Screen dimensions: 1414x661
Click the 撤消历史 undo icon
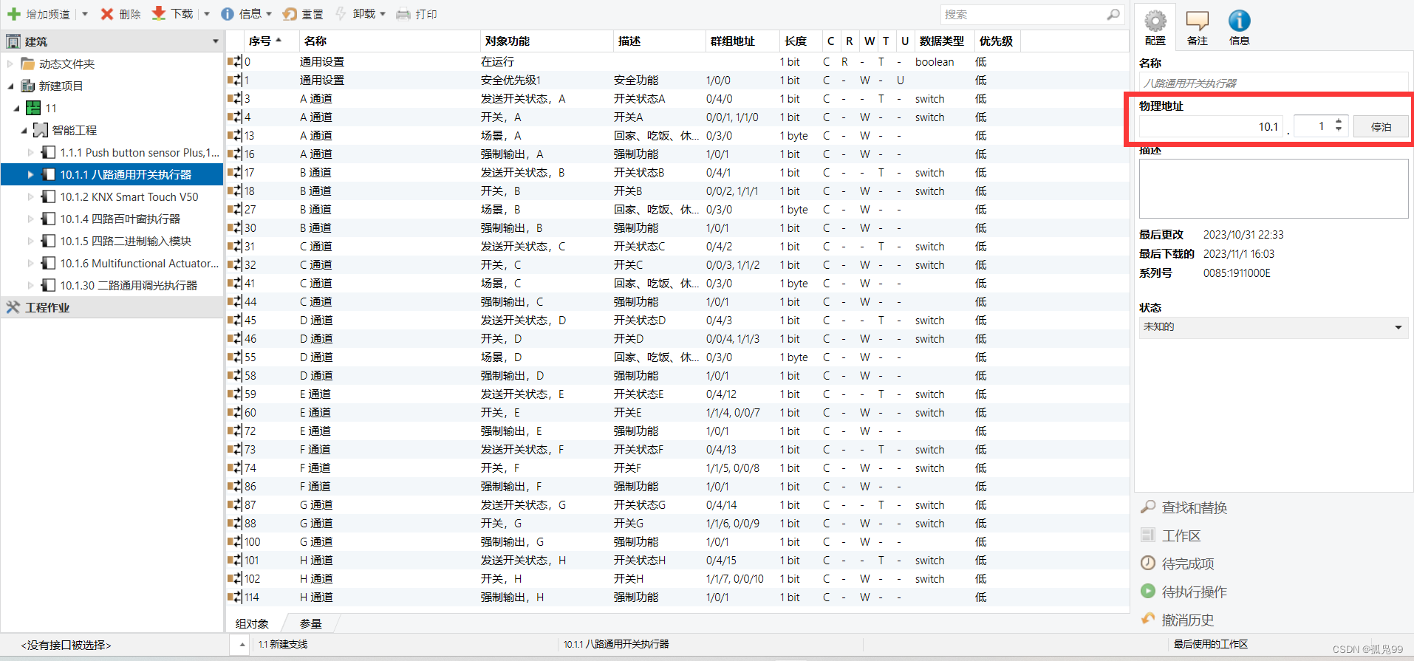click(x=1148, y=619)
